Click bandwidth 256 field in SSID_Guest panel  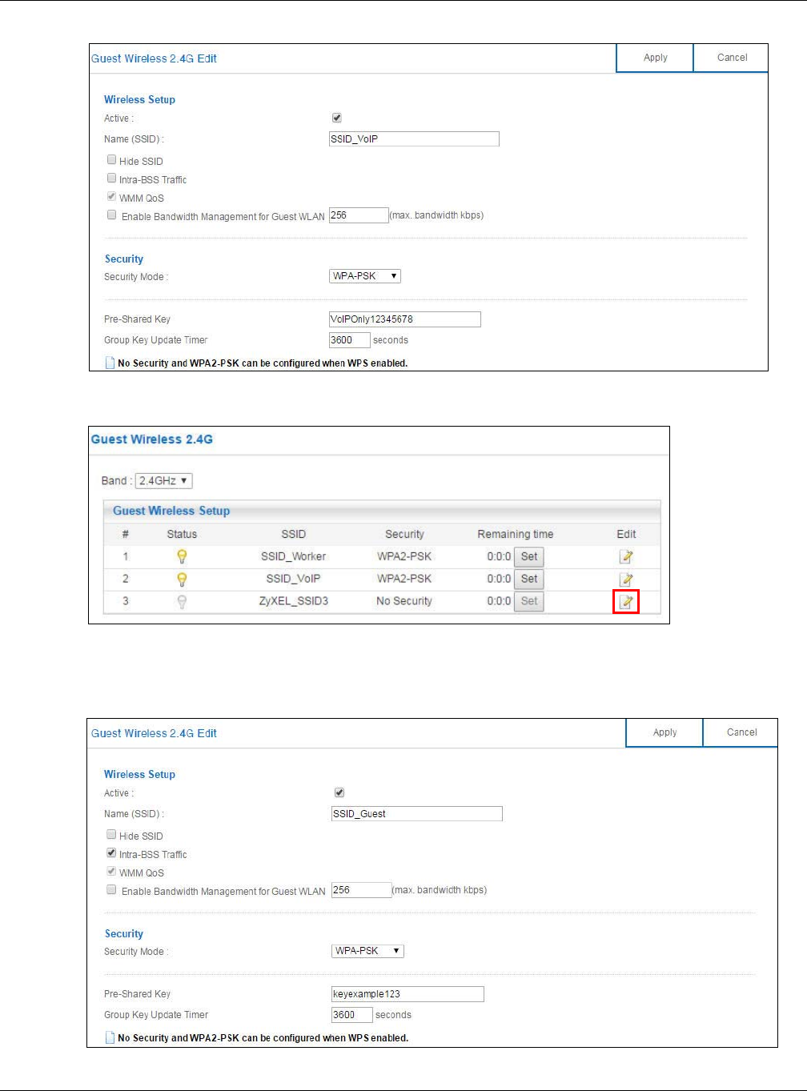point(361,890)
